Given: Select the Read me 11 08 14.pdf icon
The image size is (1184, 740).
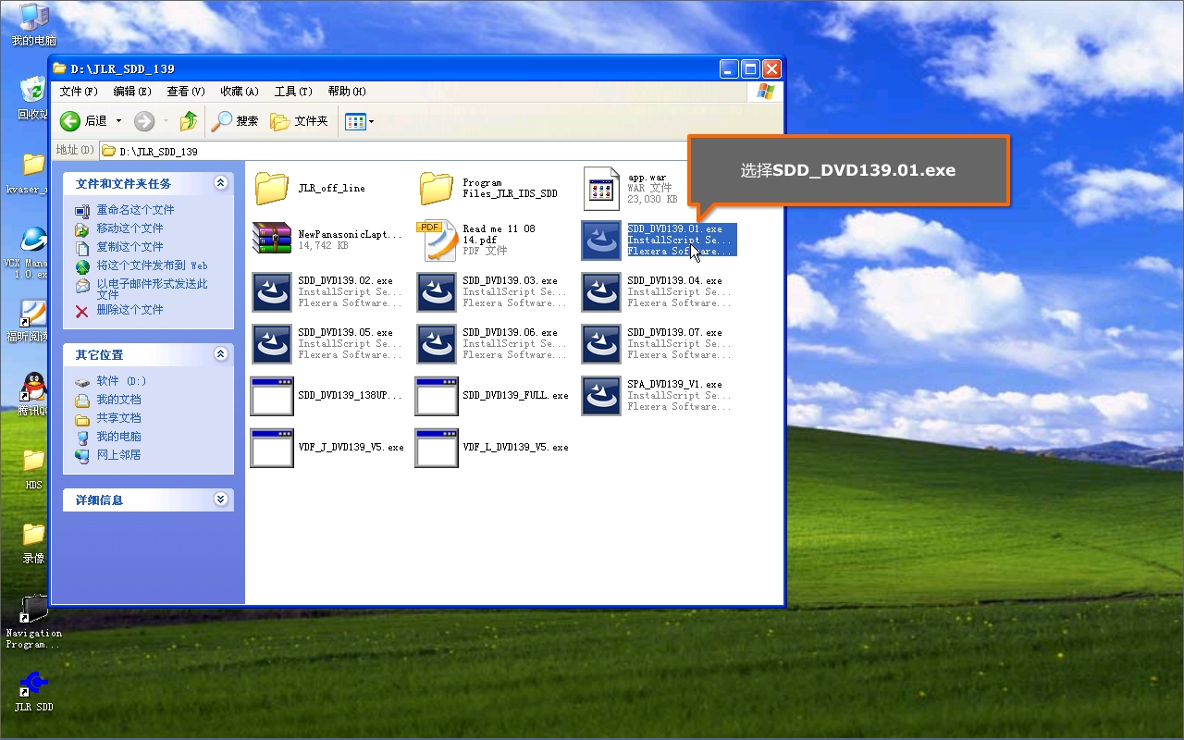Looking at the screenshot, I should click(437, 240).
